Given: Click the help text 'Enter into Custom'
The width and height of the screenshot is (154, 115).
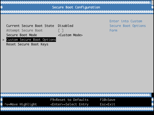Looking at the screenshot, I should (x=126, y=21).
